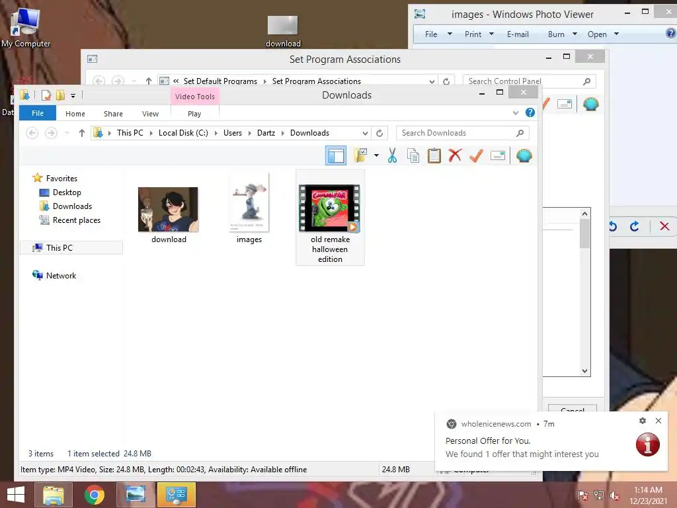Click the Search Control Panel field

(529, 81)
